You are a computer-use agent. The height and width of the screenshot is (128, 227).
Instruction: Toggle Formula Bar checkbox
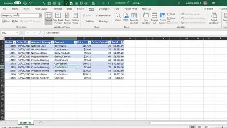coord(97,15)
